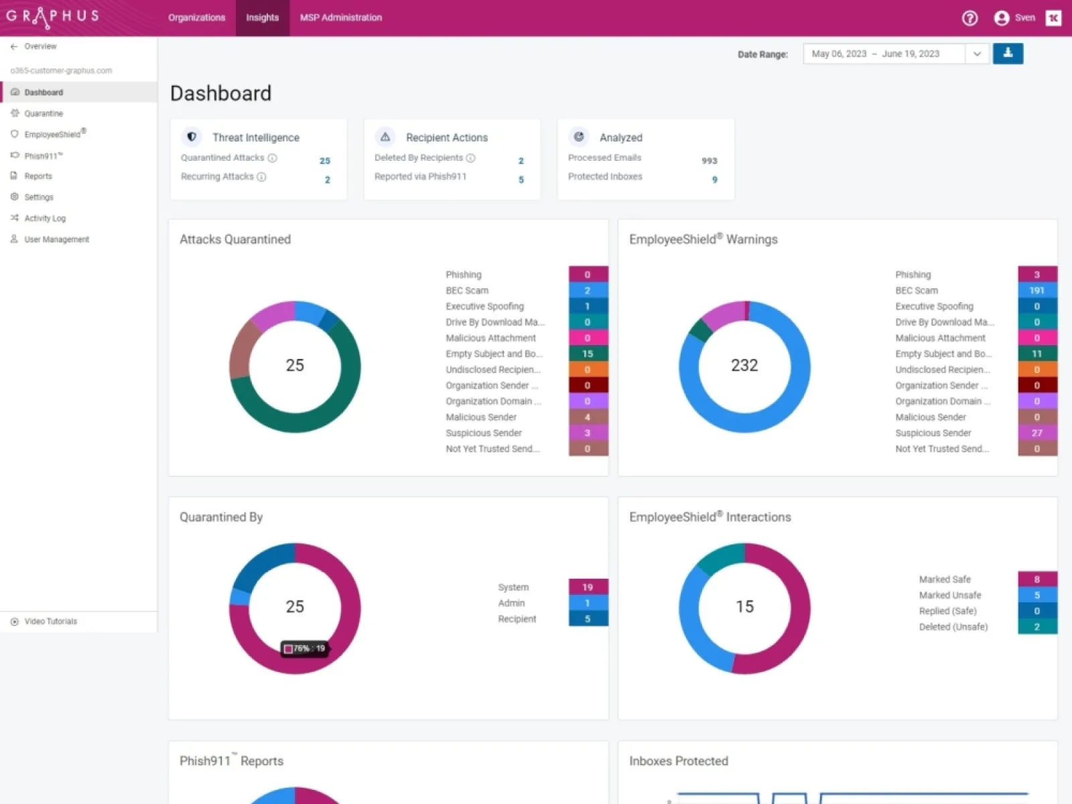Click Marked Safe 8 swatch in Interactions

pos(1037,579)
